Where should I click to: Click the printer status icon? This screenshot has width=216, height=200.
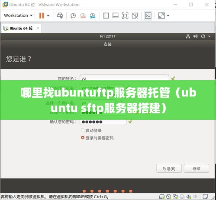[x=182, y=197]
